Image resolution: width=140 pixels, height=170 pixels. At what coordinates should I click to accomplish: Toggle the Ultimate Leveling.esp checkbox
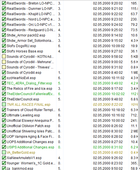point(4,115)
